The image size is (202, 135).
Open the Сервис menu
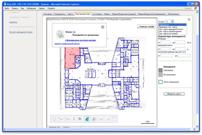click(41, 8)
